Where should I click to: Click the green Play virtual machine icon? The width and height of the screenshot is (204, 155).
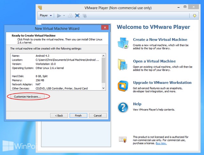click(x=59, y=16)
